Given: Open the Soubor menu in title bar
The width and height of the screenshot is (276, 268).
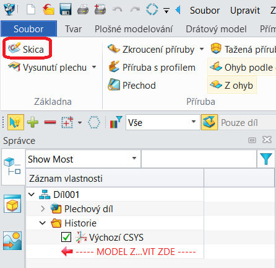Looking at the screenshot, I should coord(205,11).
